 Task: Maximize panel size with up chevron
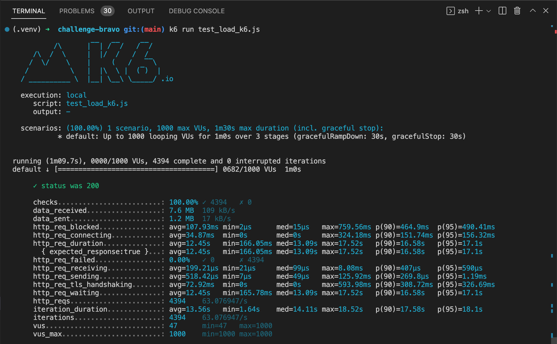[x=533, y=11]
